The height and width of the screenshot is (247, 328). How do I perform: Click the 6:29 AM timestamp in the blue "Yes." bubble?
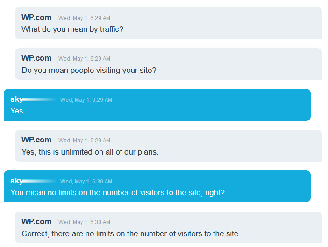pyautogui.click(x=86, y=100)
